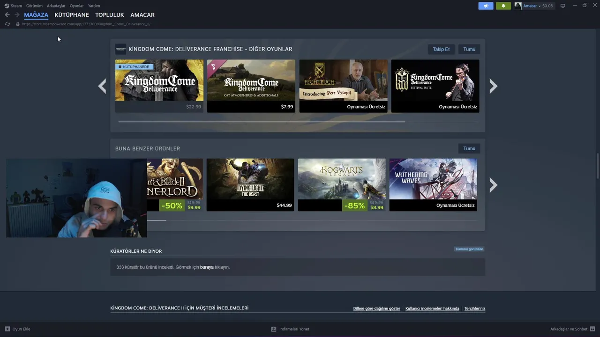Show next franchise games arrow
Viewport: 600px width, 337px height.
493,86
